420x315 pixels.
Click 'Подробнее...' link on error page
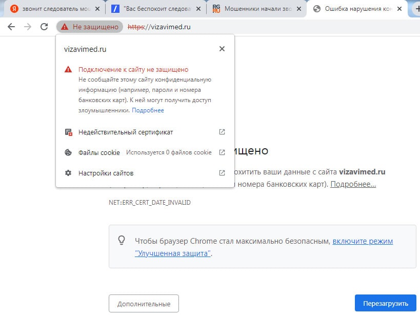(353, 184)
